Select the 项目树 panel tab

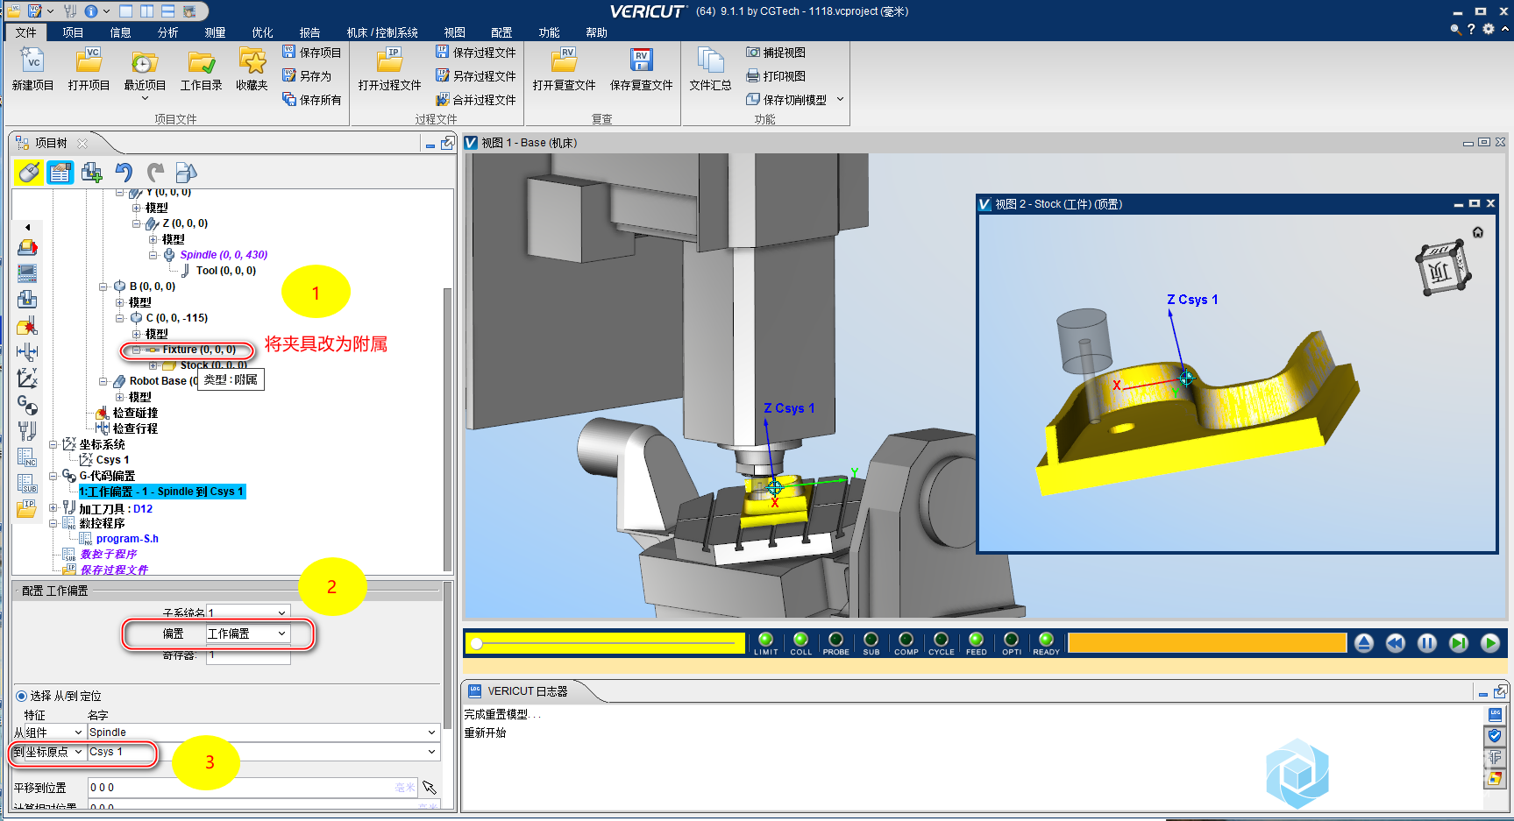click(x=51, y=143)
